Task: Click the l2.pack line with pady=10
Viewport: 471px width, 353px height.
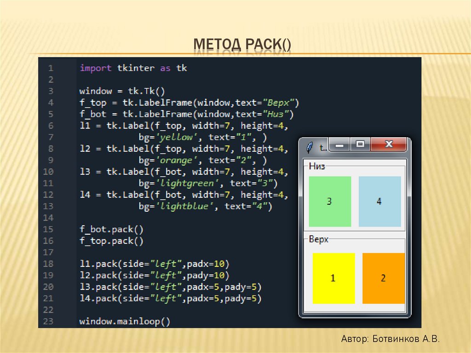Action: 155,275
